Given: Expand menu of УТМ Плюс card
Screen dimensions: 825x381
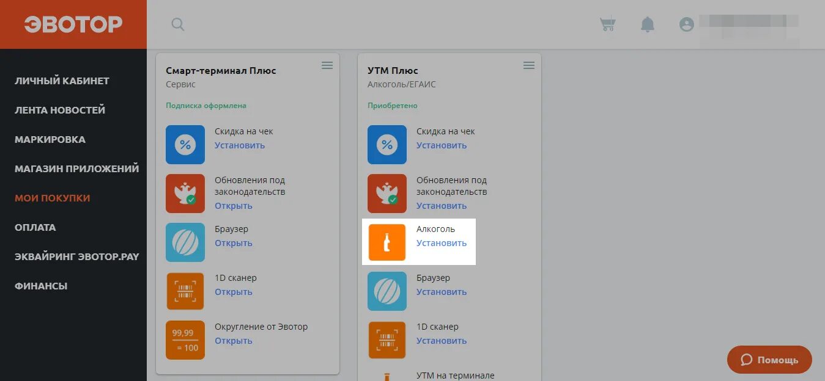Looking at the screenshot, I should pos(529,65).
